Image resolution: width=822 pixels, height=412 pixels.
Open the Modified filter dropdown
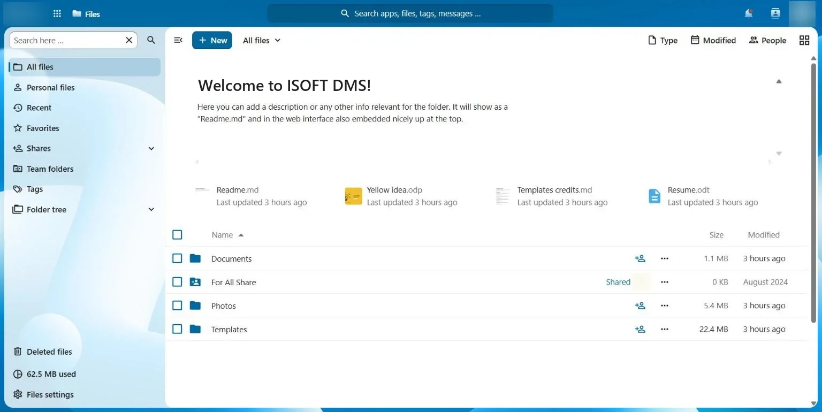713,40
